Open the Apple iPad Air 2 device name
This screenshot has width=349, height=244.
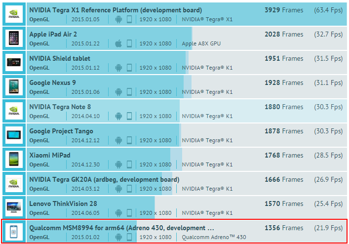pyautogui.click(x=53, y=35)
